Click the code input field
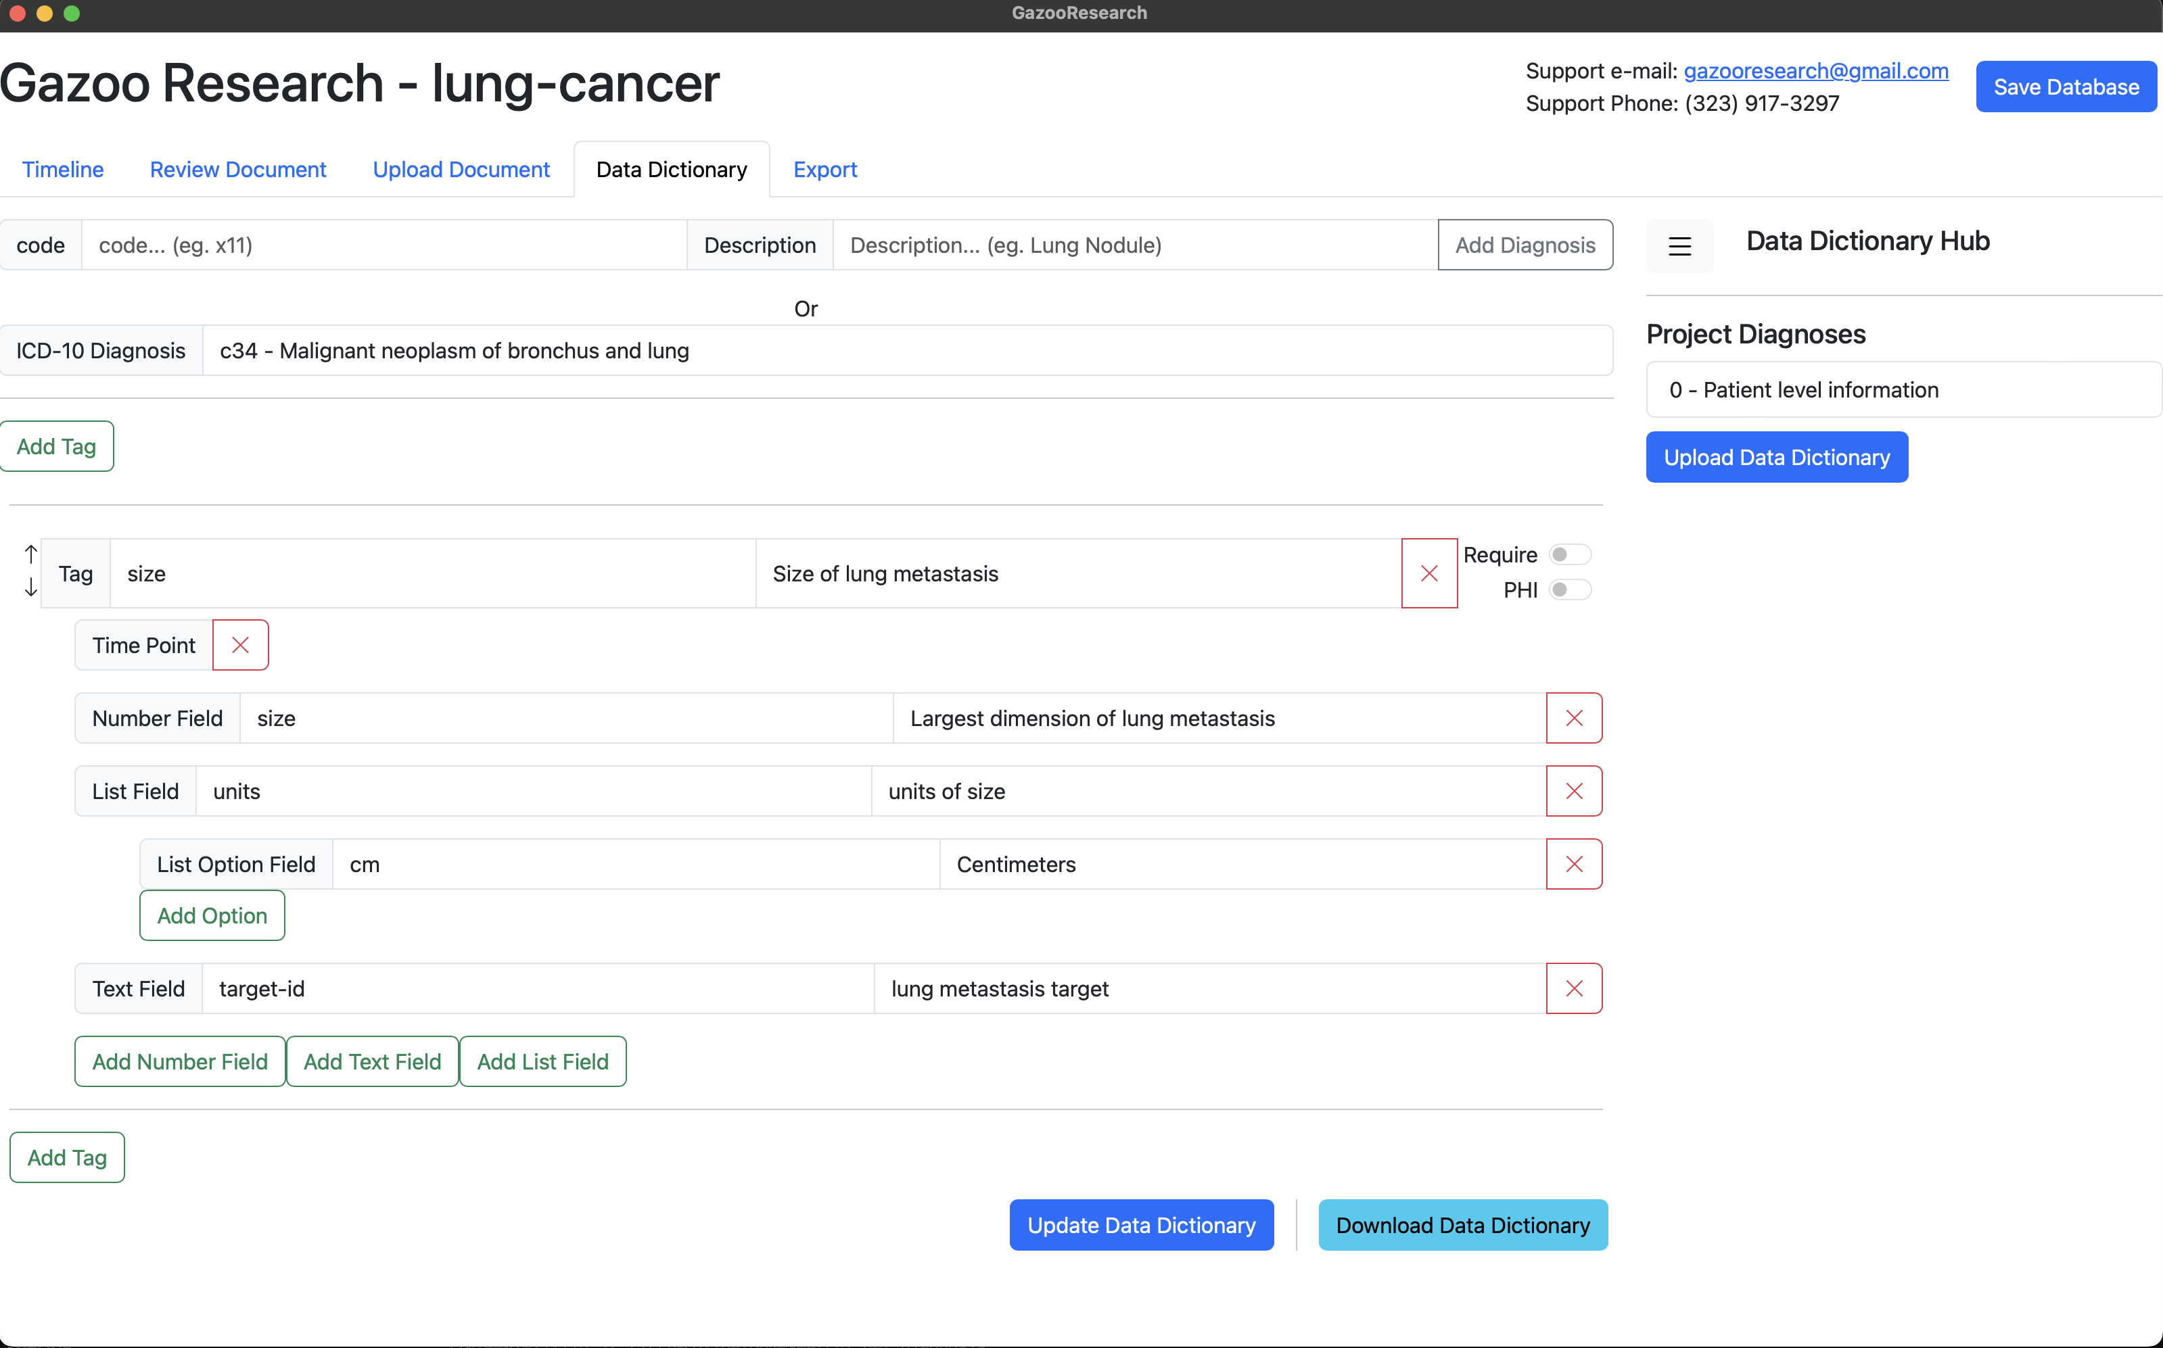Image resolution: width=2163 pixels, height=1348 pixels. click(x=383, y=245)
